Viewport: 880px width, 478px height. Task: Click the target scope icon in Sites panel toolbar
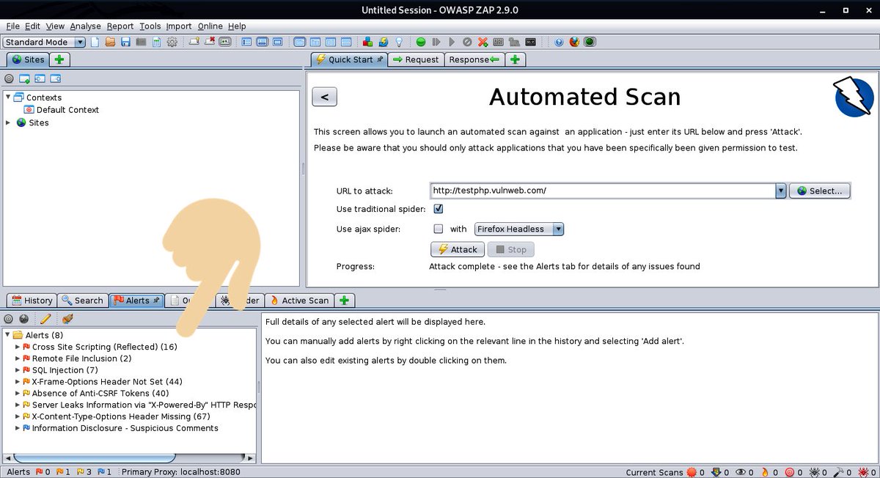[9, 78]
